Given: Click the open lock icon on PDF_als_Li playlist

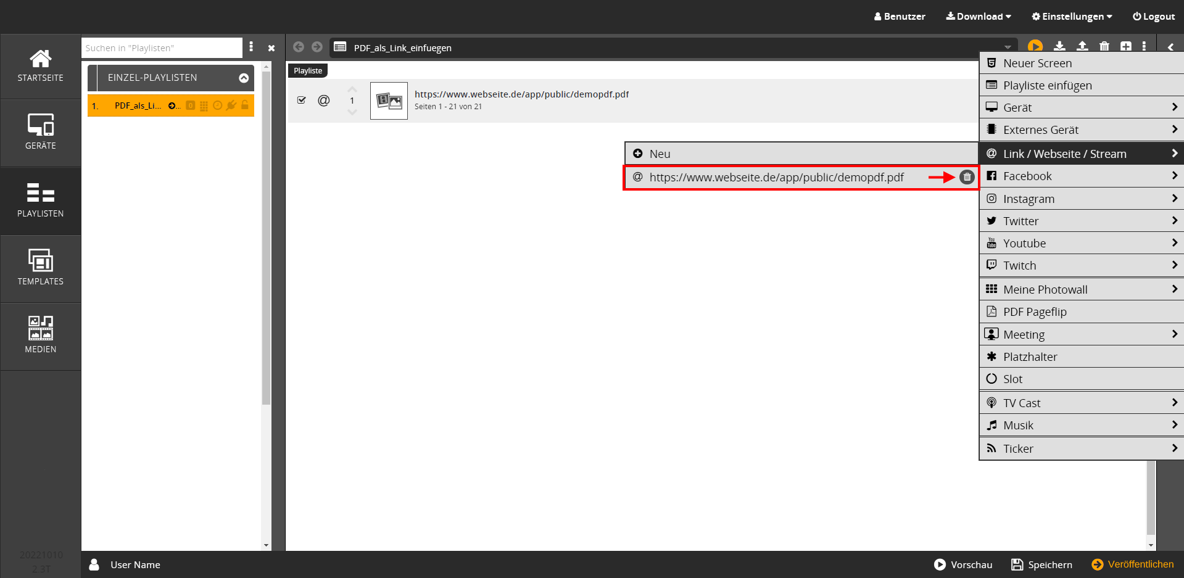Looking at the screenshot, I should pyautogui.click(x=245, y=105).
